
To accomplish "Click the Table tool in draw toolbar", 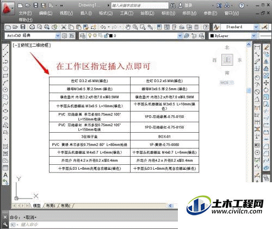I will click(x=5, y=168).
